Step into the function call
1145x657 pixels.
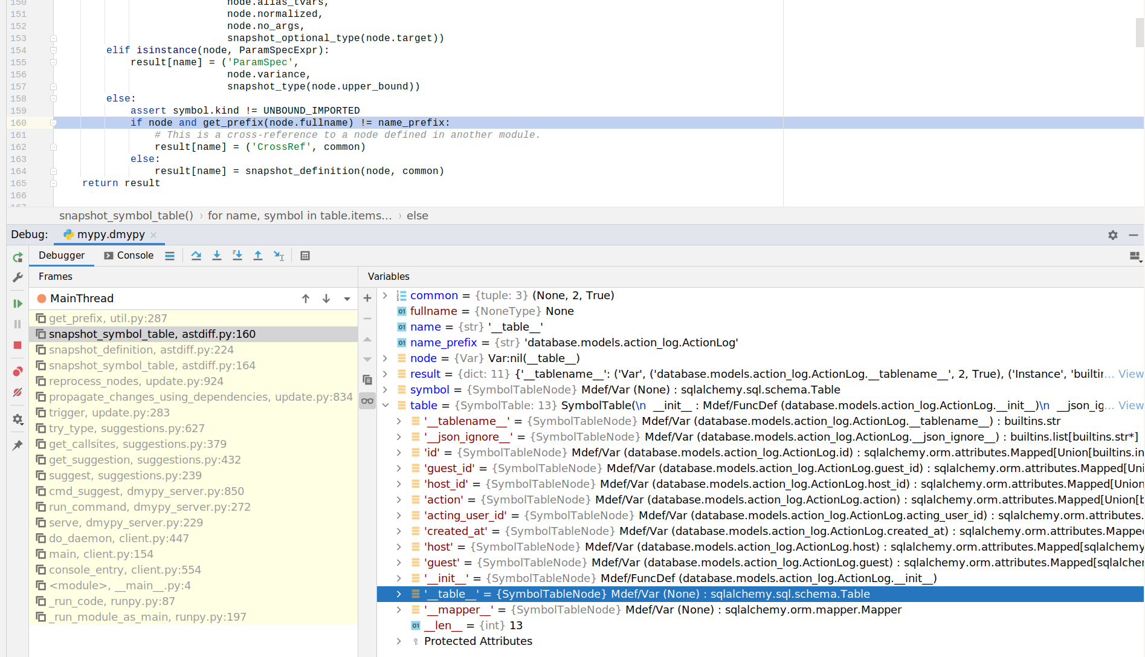coord(217,255)
